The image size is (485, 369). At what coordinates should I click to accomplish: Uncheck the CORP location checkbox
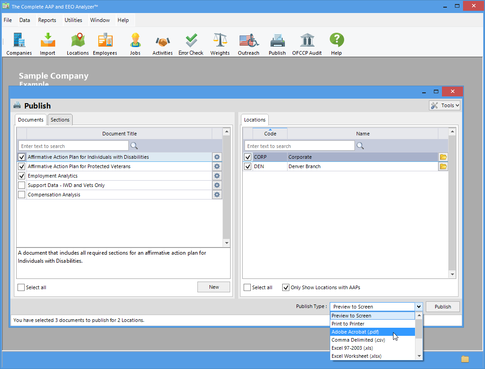[248, 157]
